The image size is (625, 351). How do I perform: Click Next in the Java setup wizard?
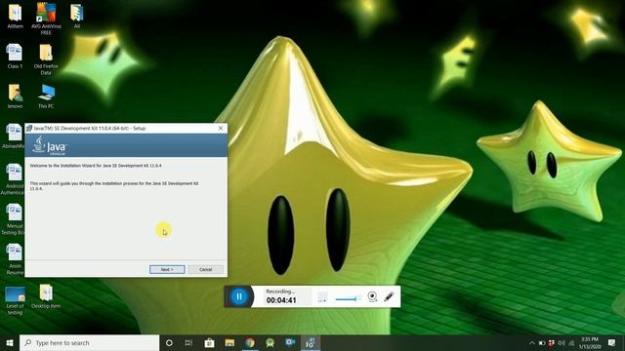point(167,269)
